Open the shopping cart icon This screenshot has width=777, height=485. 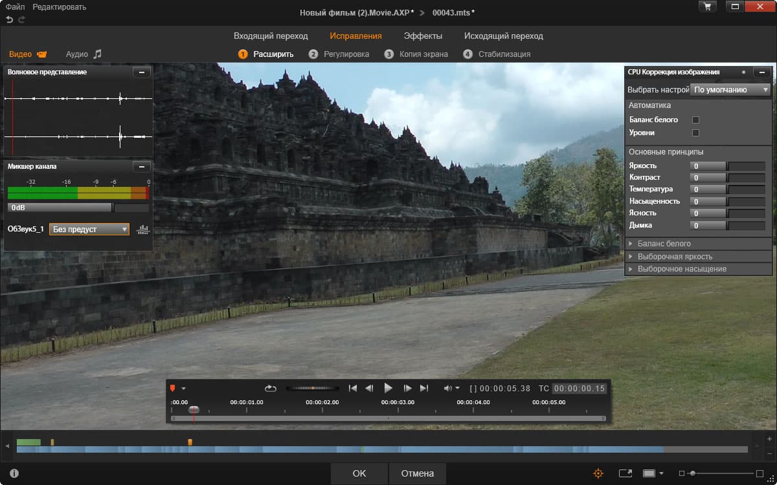[x=707, y=6]
